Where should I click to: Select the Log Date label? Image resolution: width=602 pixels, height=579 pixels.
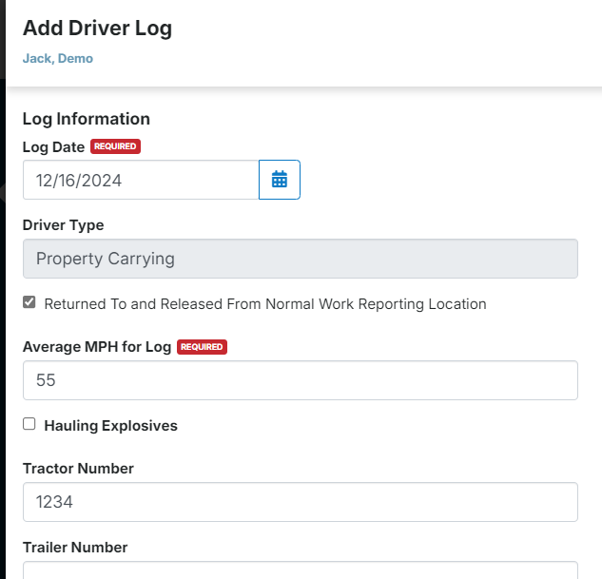53,147
